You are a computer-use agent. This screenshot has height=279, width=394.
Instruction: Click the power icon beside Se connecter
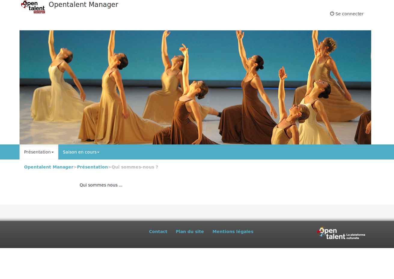coord(332,14)
